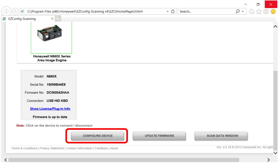Click the 'USB HID KBD' connection value
The height and width of the screenshot is (163, 280).
click(x=57, y=101)
